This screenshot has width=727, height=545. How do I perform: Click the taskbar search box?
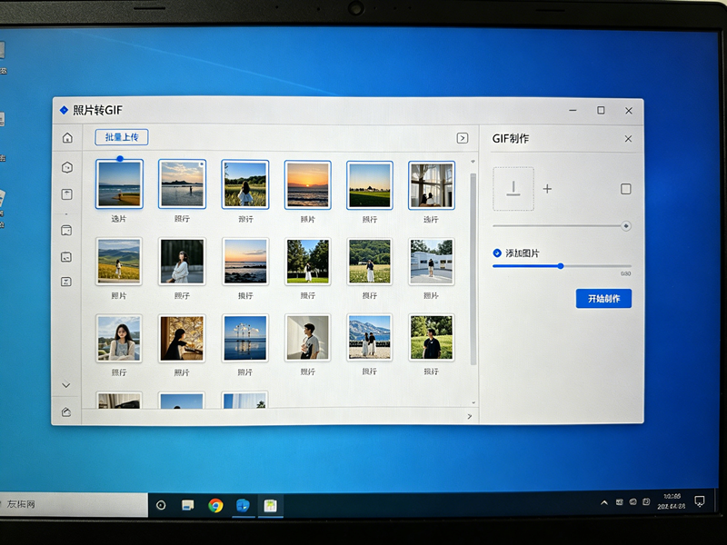click(x=75, y=504)
